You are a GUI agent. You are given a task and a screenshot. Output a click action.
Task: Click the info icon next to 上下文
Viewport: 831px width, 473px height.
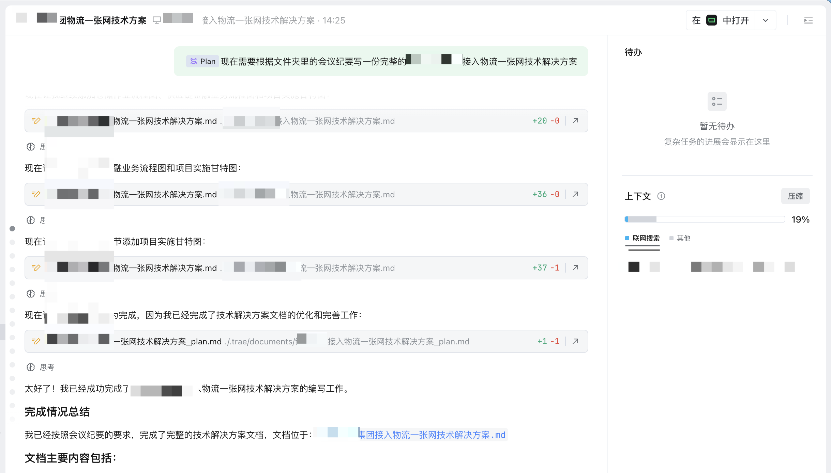[x=661, y=196]
